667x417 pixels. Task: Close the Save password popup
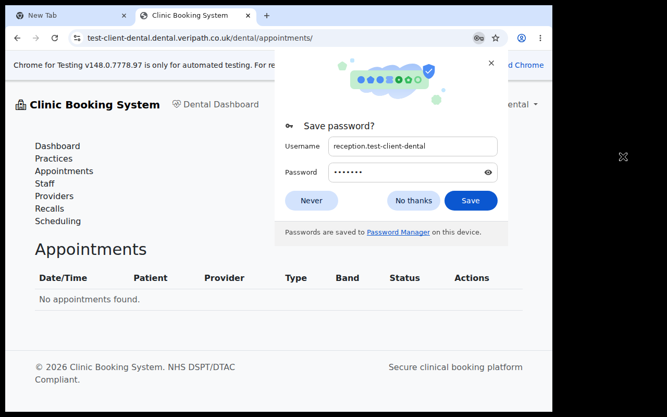[491, 63]
